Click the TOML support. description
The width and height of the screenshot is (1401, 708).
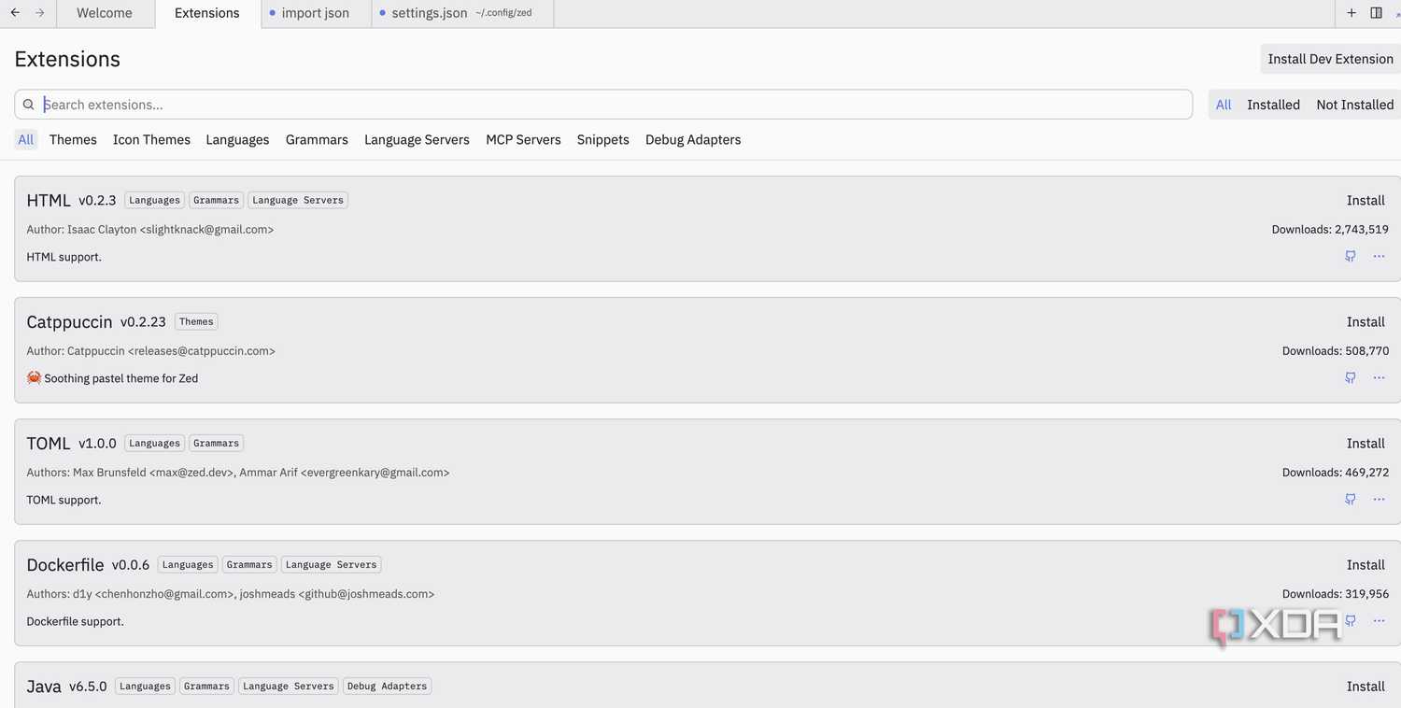point(64,500)
